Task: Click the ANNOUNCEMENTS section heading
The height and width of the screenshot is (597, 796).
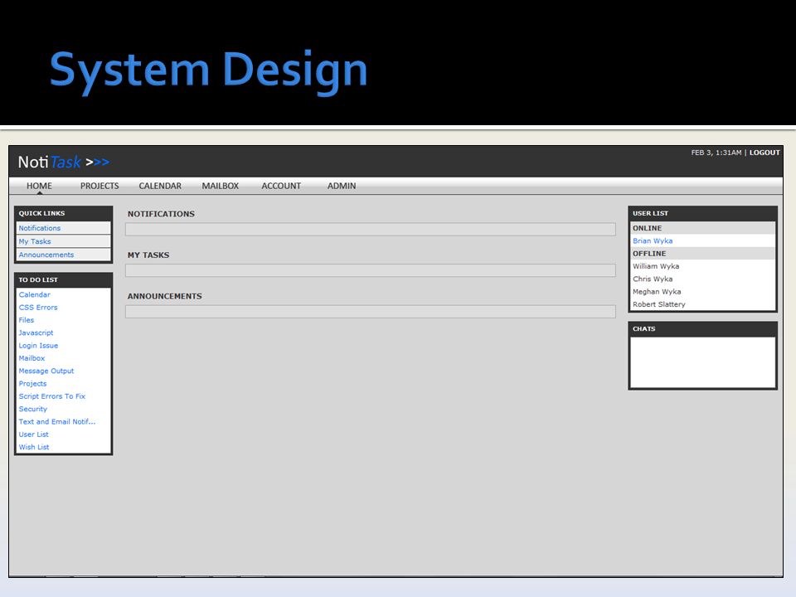Action: tap(164, 296)
